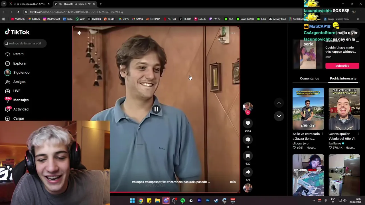This screenshot has width=365, height=205.
Task: Open File Explorer from the taskbar
Action: 157,200
